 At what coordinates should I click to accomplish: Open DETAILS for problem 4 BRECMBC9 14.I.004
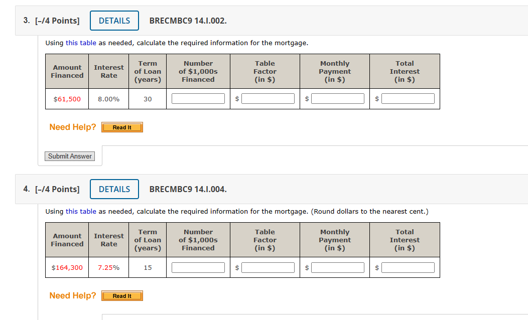pyautogui.click(x=114, y=189)
